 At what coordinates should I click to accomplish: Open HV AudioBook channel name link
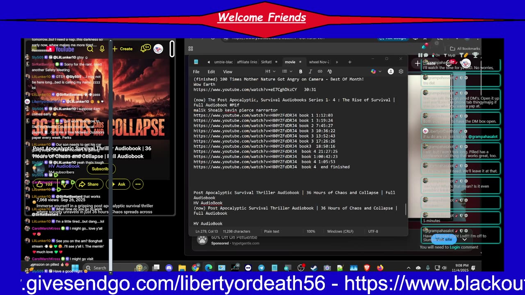coord(64,166)
